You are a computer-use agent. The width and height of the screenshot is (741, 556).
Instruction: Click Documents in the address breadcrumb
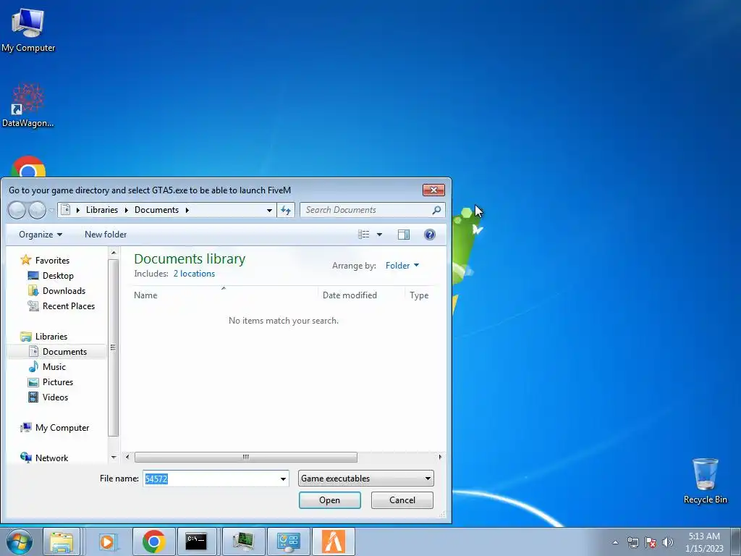(x=156, y=210)
